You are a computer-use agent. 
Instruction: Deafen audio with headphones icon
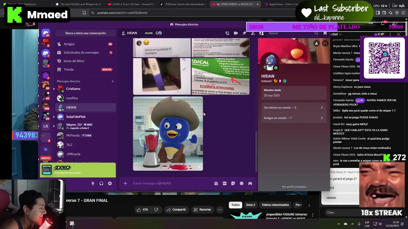pyautogui.click(x=101, y=184)
